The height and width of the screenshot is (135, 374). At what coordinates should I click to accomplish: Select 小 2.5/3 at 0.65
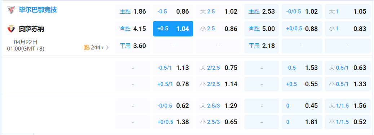coord(219,122)
